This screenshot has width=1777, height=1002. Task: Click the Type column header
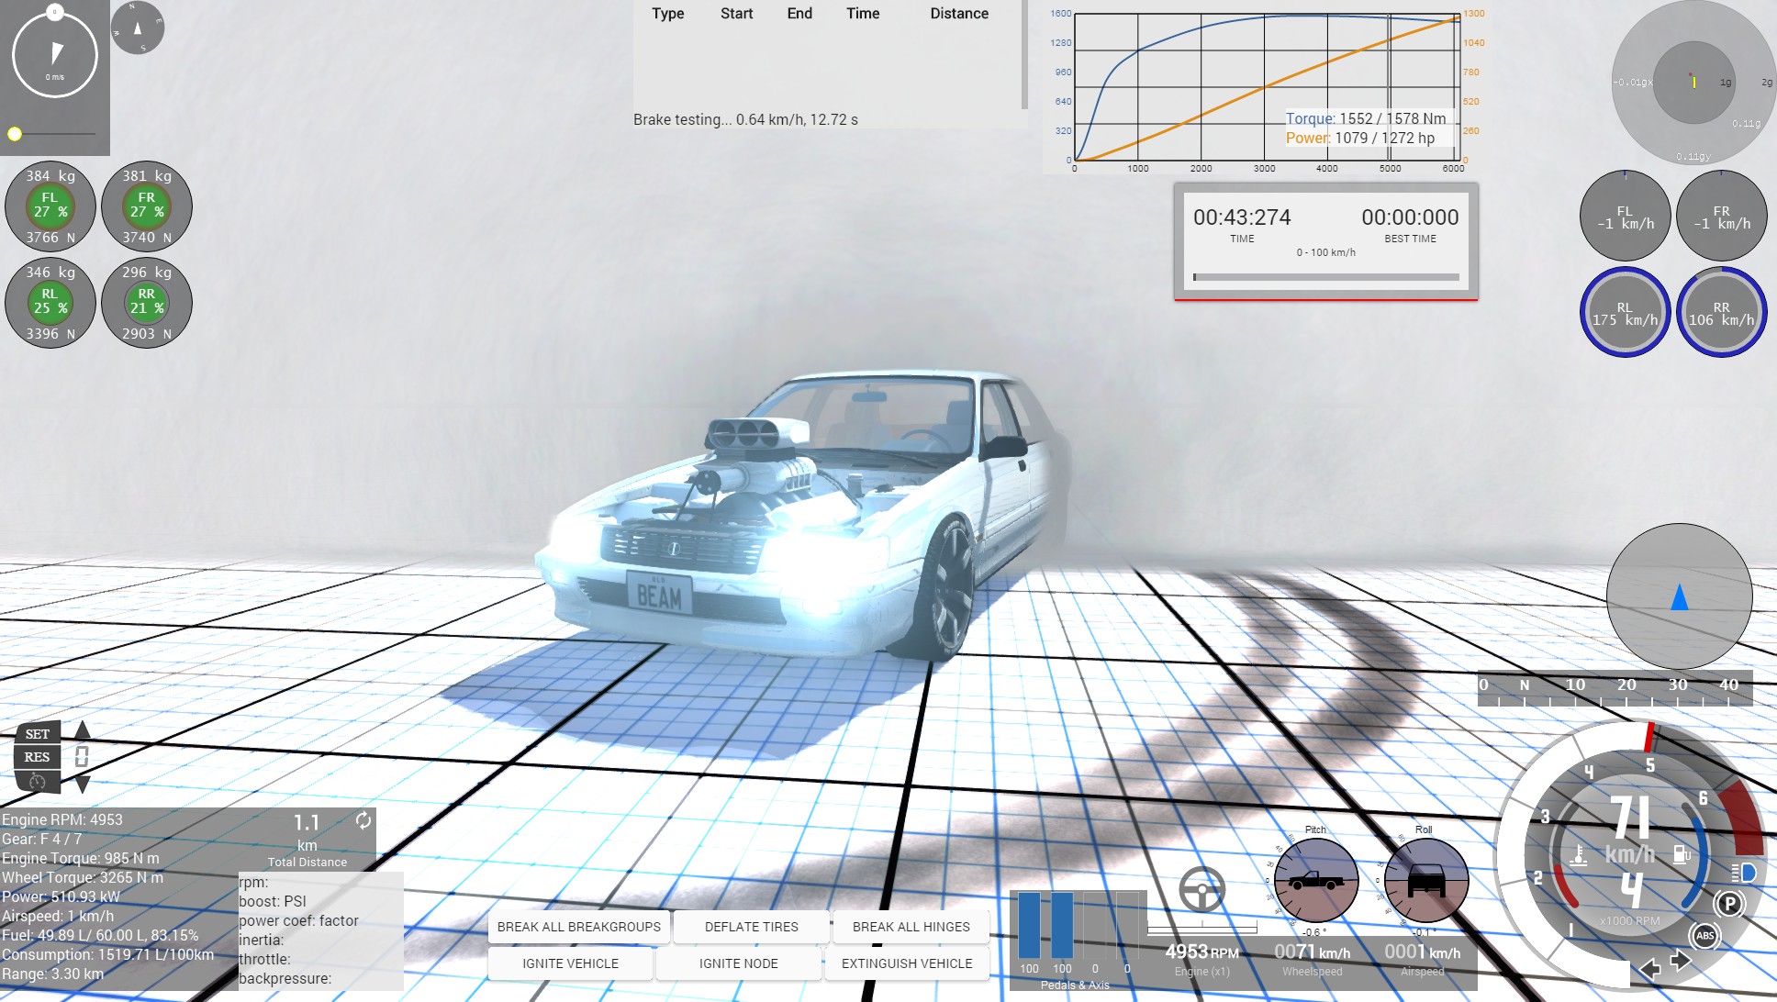click(x=667, y=14)
